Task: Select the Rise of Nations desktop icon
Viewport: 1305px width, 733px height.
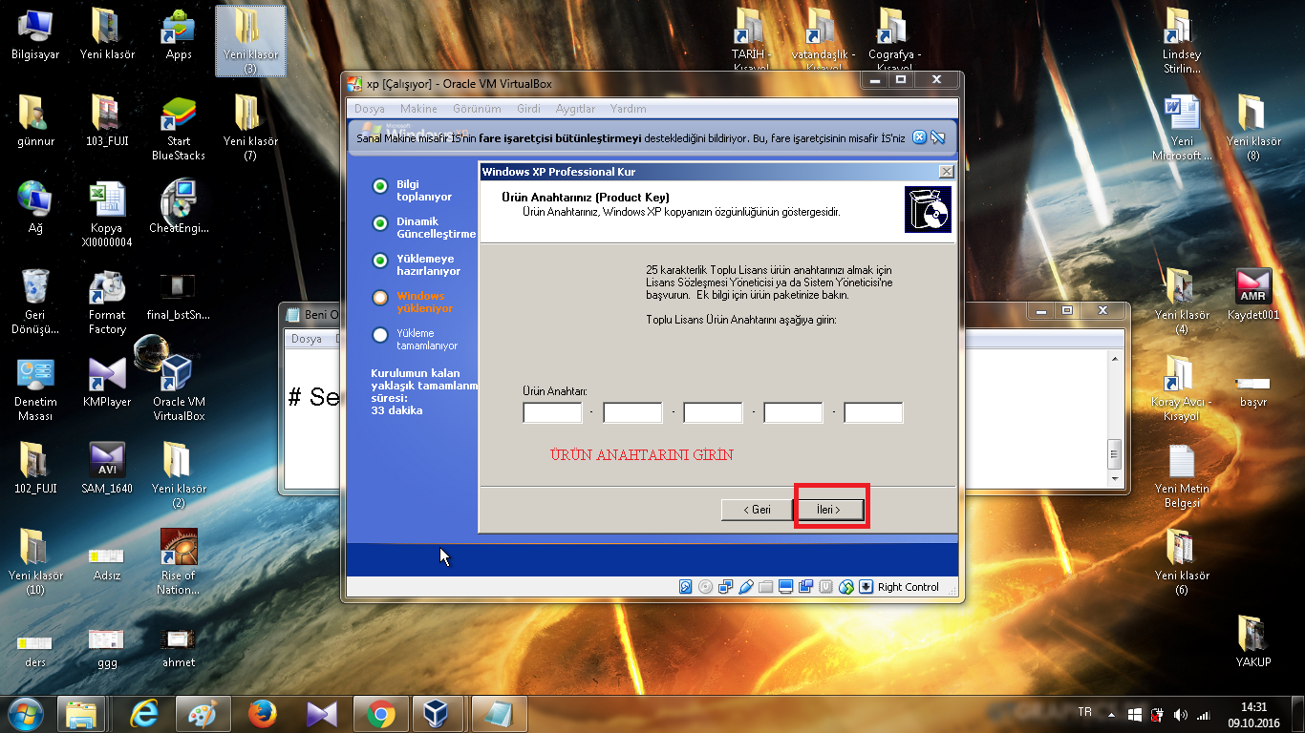Action: [179, 563]
